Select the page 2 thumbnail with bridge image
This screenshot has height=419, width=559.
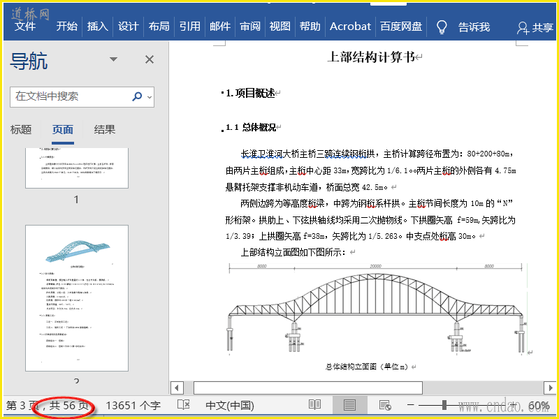(77, 297)
